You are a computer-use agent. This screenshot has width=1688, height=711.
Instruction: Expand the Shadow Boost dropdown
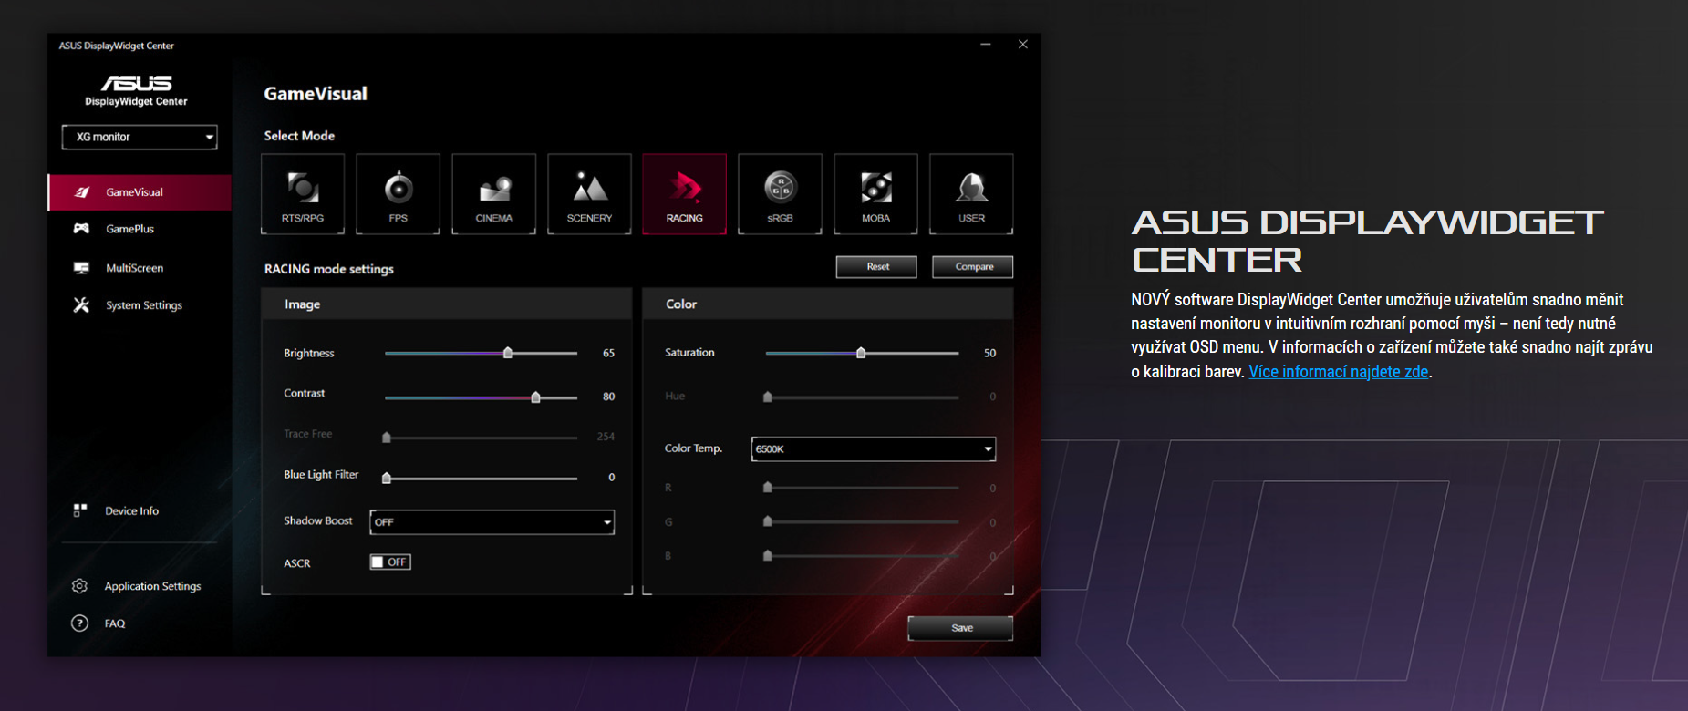pos(492,522)
